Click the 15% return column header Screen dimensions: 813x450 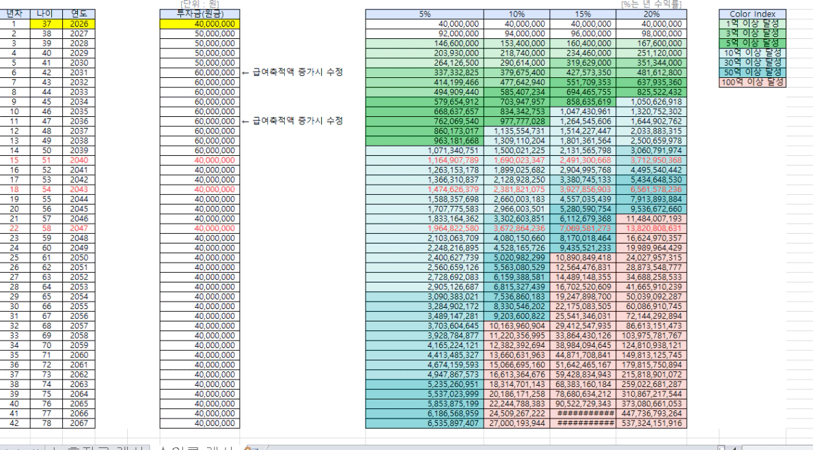point(583,14)
